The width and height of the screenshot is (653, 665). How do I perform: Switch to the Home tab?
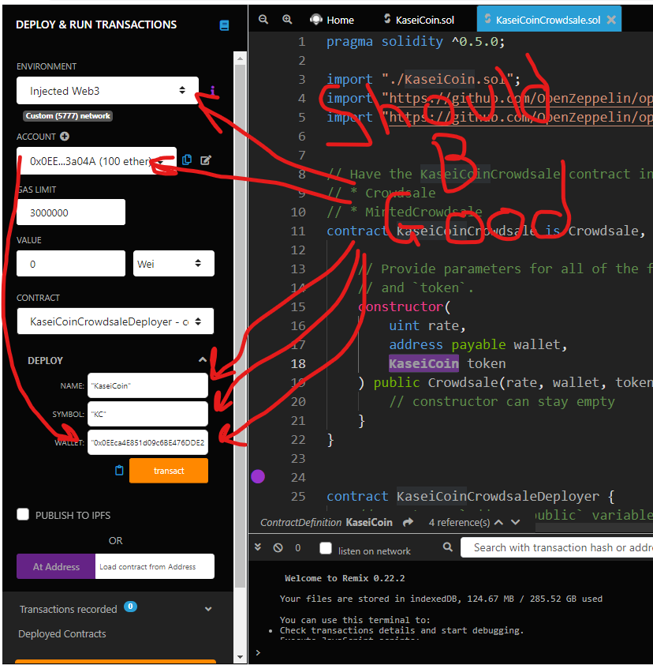point(332,20)
